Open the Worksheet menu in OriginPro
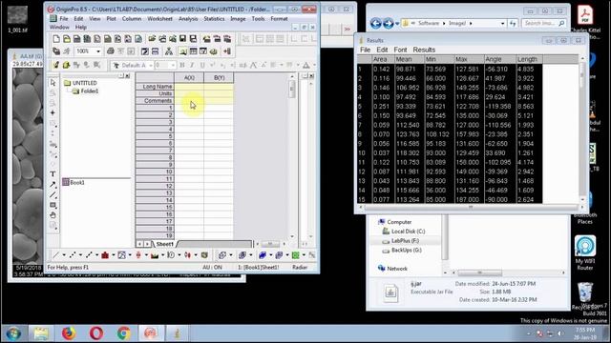 click(159, 19)
